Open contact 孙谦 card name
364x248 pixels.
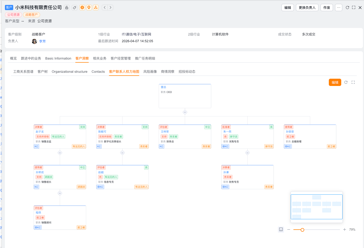pos(226,172)
